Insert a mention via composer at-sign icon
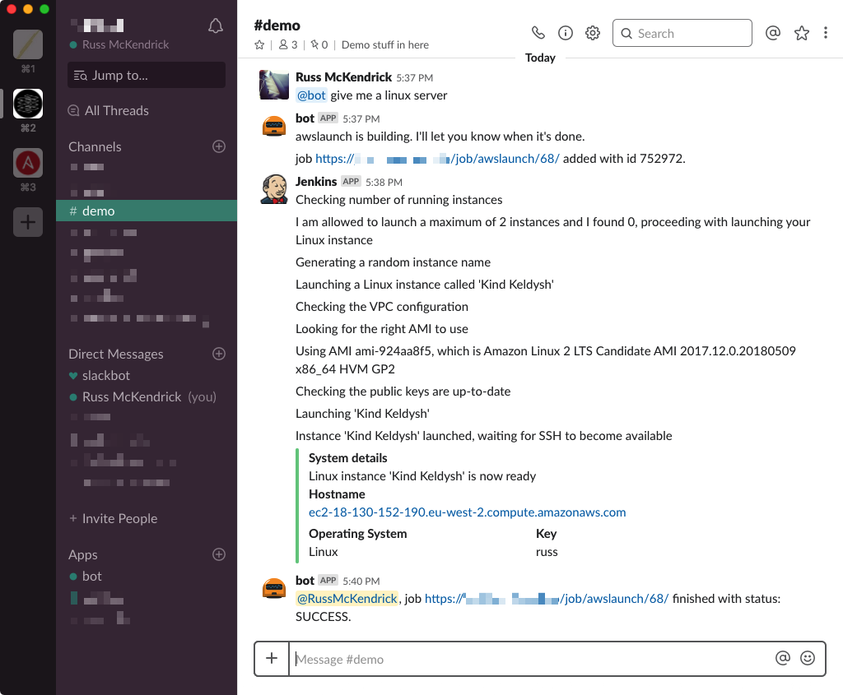Screen dimensions: 843x695 click(783, 658)
